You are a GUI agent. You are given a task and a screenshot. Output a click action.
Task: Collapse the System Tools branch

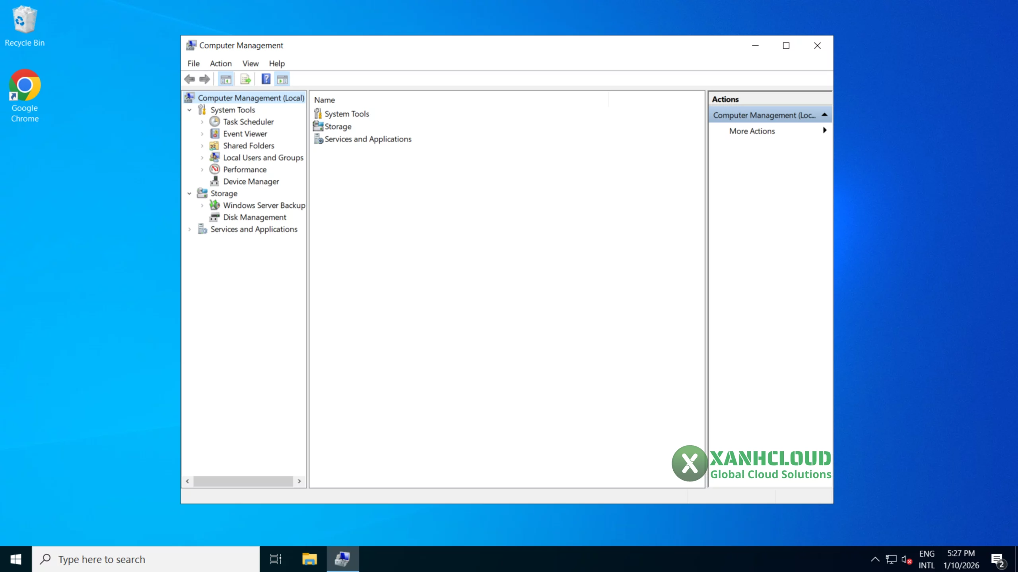pos(190,110)
